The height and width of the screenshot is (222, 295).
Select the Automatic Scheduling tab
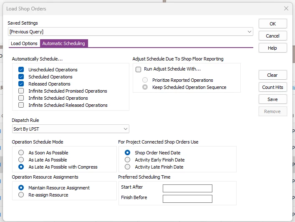[64, 43]
